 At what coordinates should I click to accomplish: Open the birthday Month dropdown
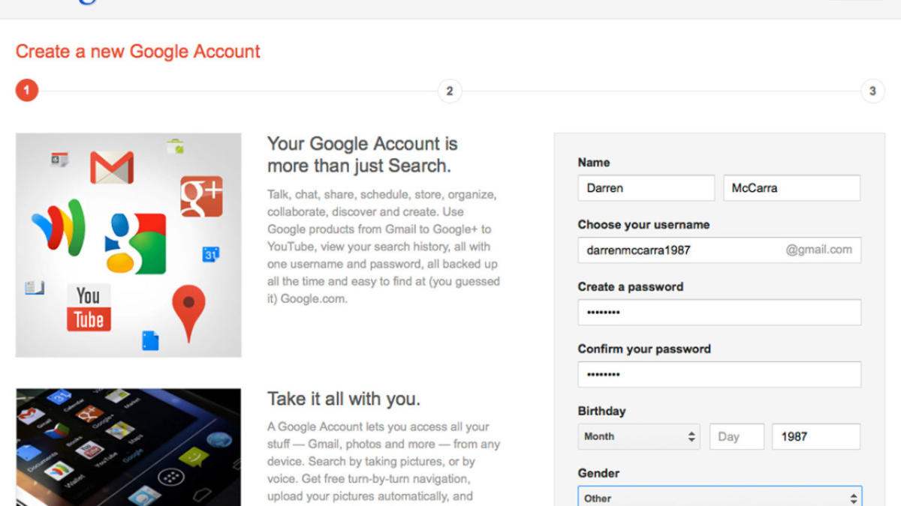pyautogui.click(x=639, y=436)
